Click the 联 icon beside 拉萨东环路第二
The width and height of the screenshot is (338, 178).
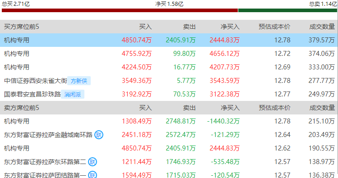point(93,162)
